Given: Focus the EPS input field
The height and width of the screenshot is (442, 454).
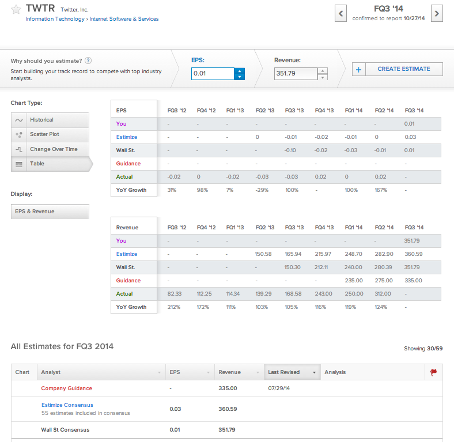Looking at the screenshot, I should coord(213,74).
